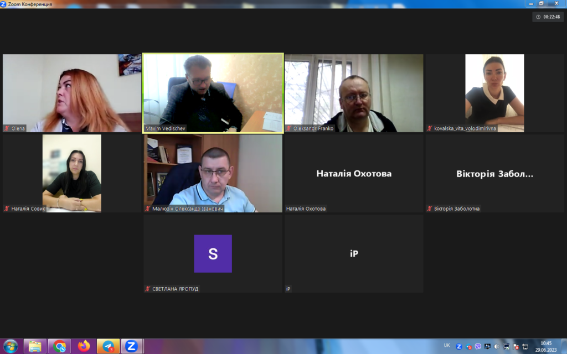Click the Zoom icon in system tray
This screenshot has height=354, width=567.
[x=459, y=347]
